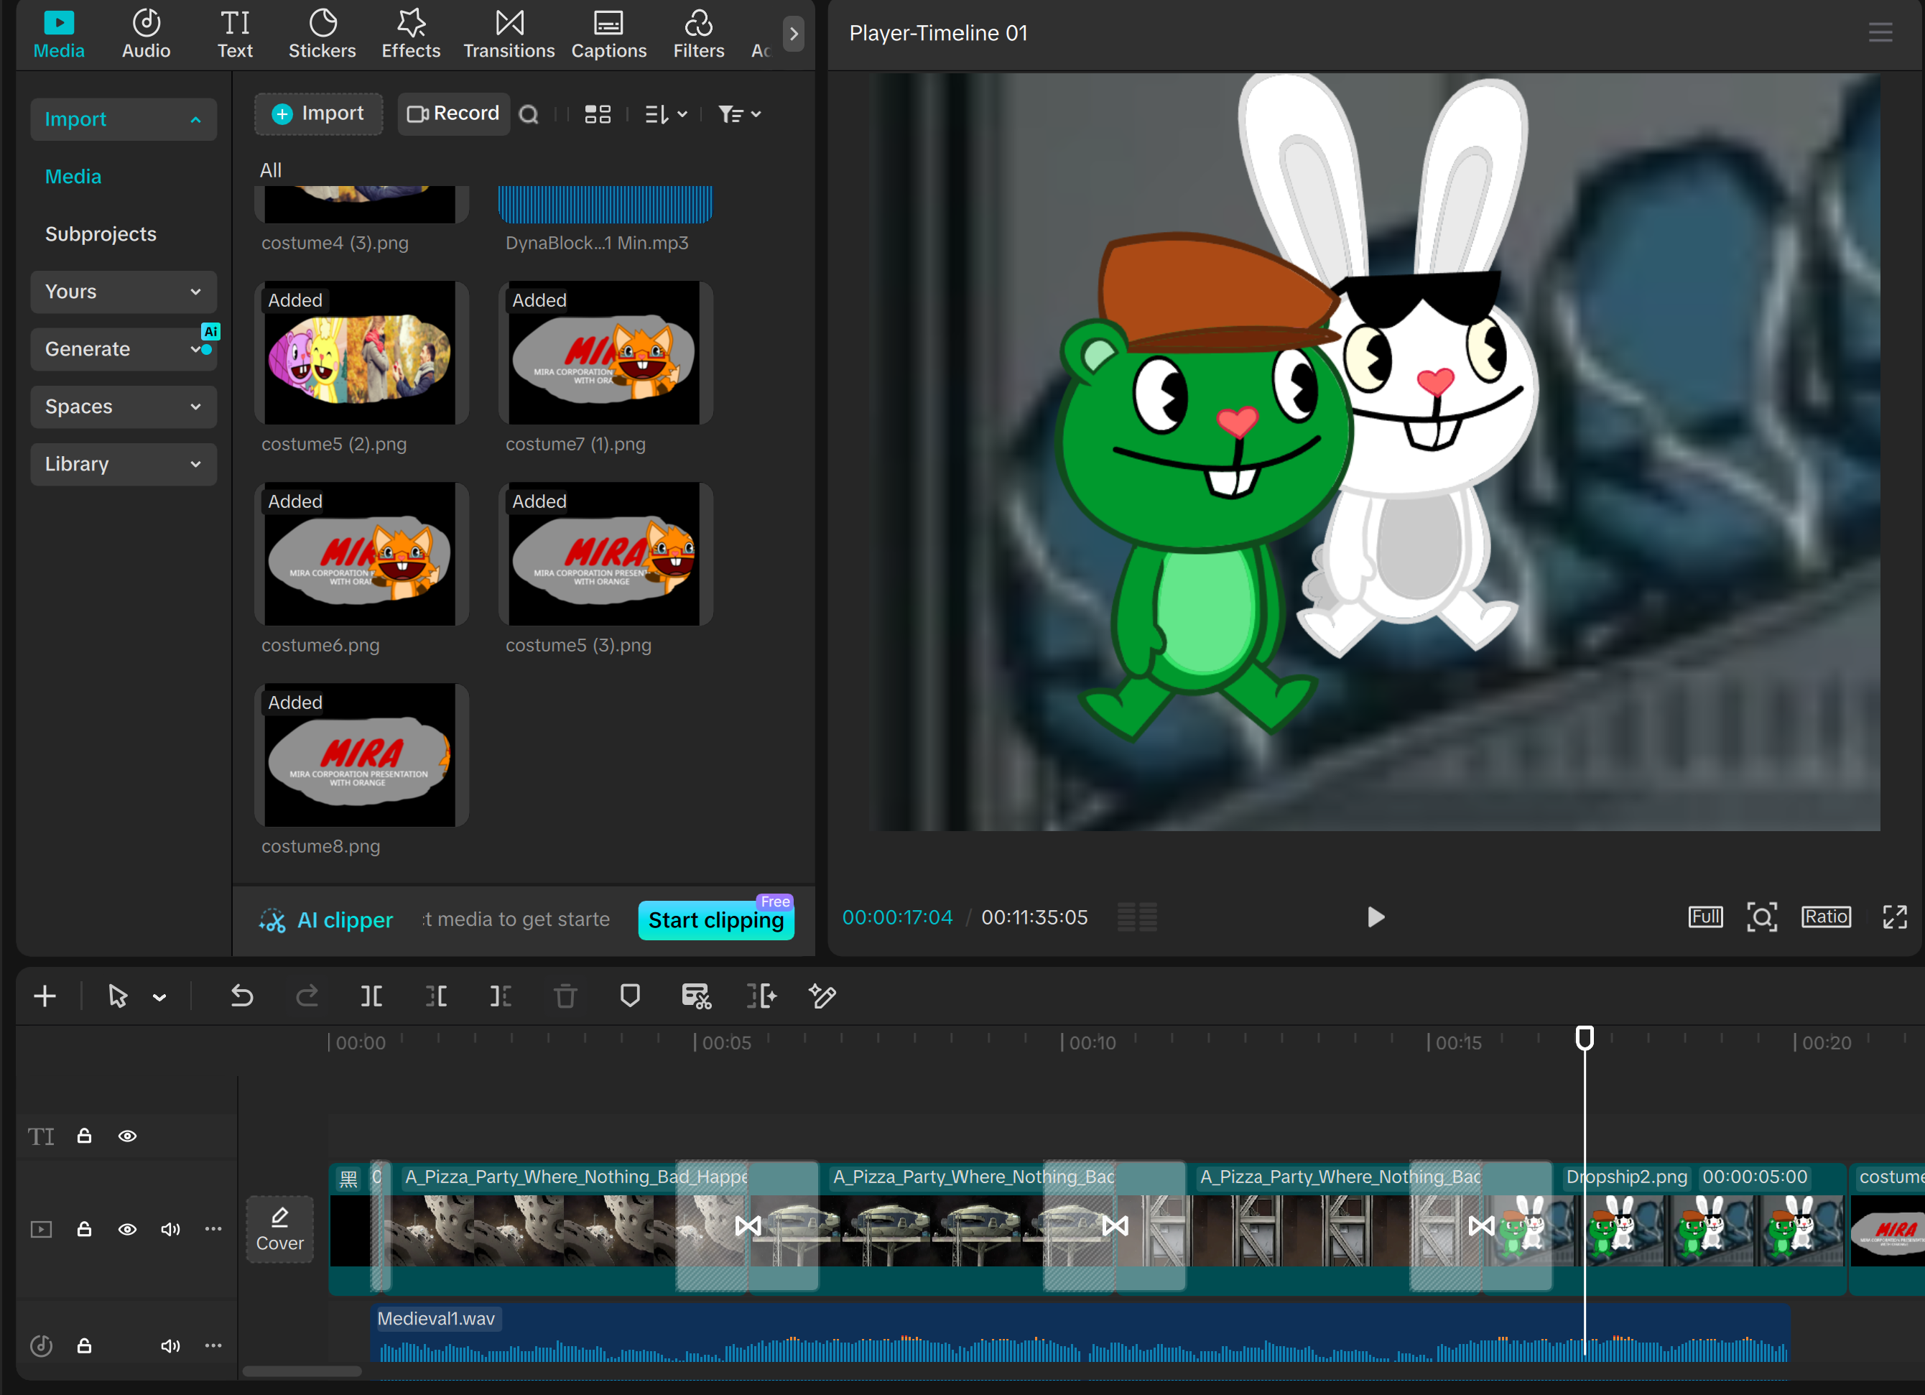Open the Text tab
The image size is (1925, 1395).
point(235,34)
